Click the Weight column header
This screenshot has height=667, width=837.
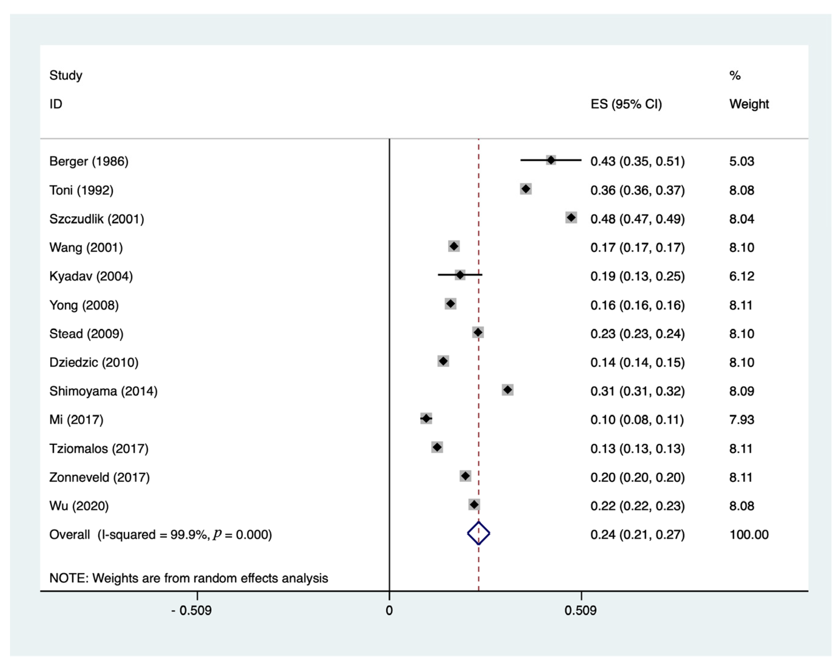pos(749,104)
